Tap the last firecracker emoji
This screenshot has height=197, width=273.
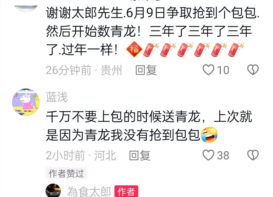[236, 50]
